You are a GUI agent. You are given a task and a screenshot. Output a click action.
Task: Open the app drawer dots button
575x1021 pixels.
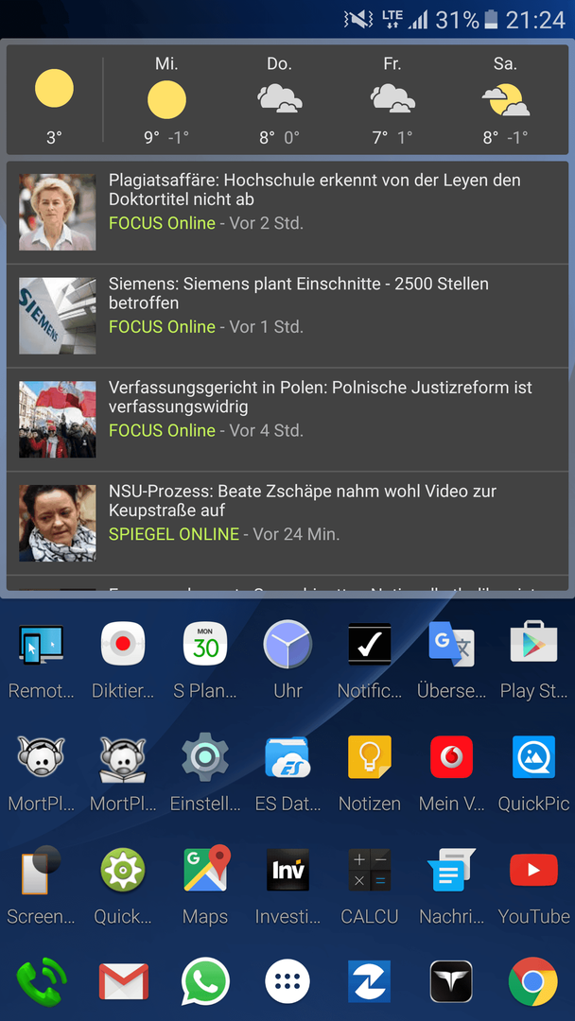pyautogui.click(x=287, y=982)
